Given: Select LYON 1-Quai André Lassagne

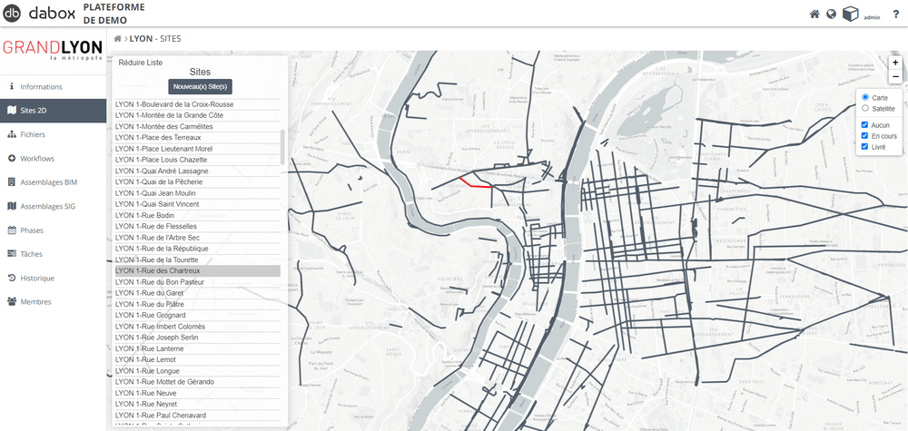Looking at the screenshot, I should (x=197, y=171).
